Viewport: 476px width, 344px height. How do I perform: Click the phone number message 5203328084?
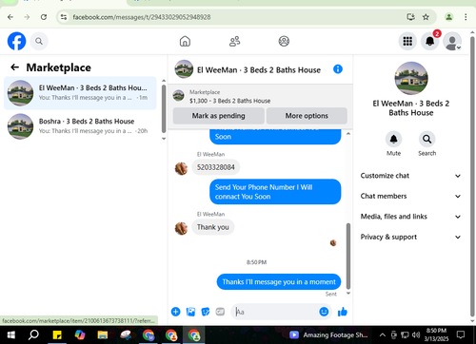(216, 167)
